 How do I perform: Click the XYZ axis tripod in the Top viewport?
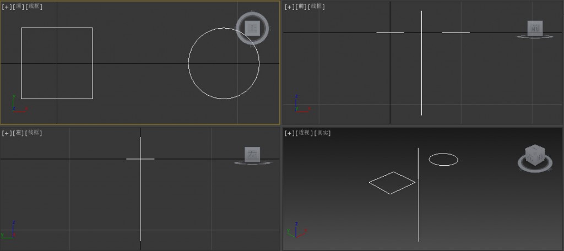point(19,104)
